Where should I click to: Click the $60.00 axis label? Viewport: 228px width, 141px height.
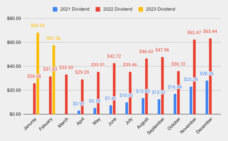pos(14,42)
